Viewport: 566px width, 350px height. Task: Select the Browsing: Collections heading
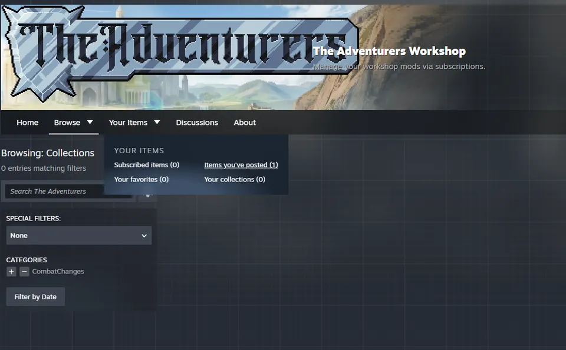click(x=48, y=153)
